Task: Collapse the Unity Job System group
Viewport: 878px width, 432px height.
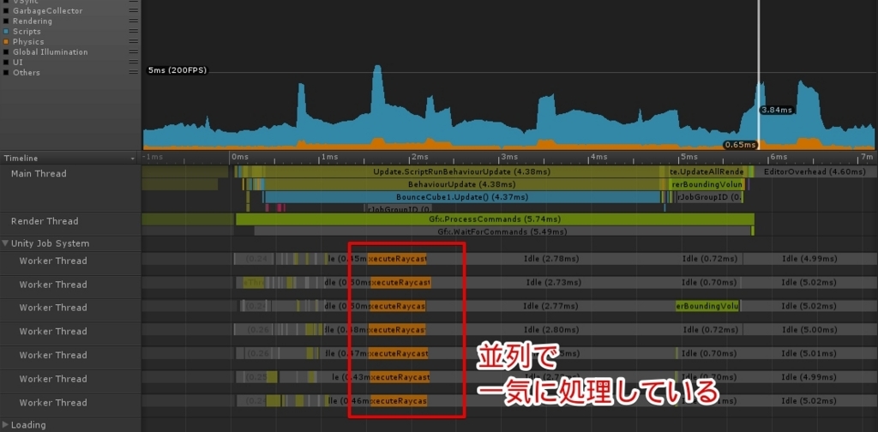Action: click(6, 243)
